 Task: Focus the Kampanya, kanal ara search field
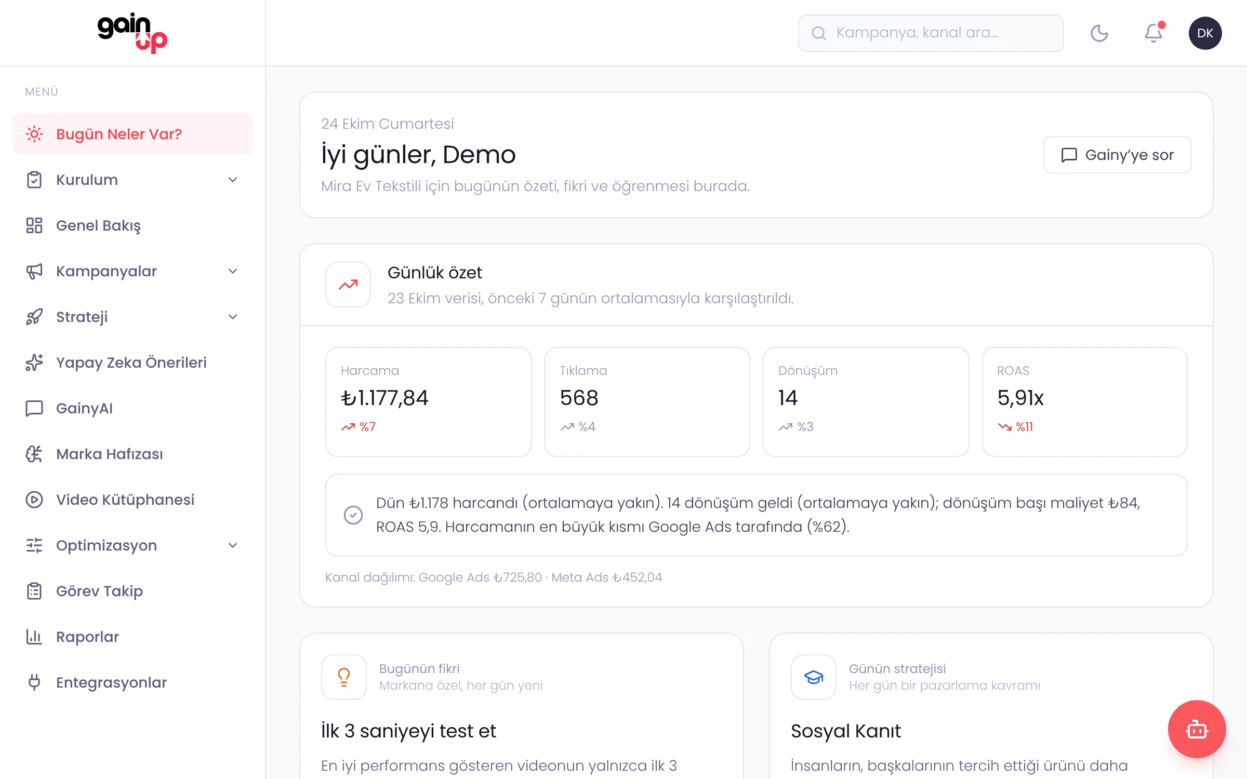coord(931,33)
